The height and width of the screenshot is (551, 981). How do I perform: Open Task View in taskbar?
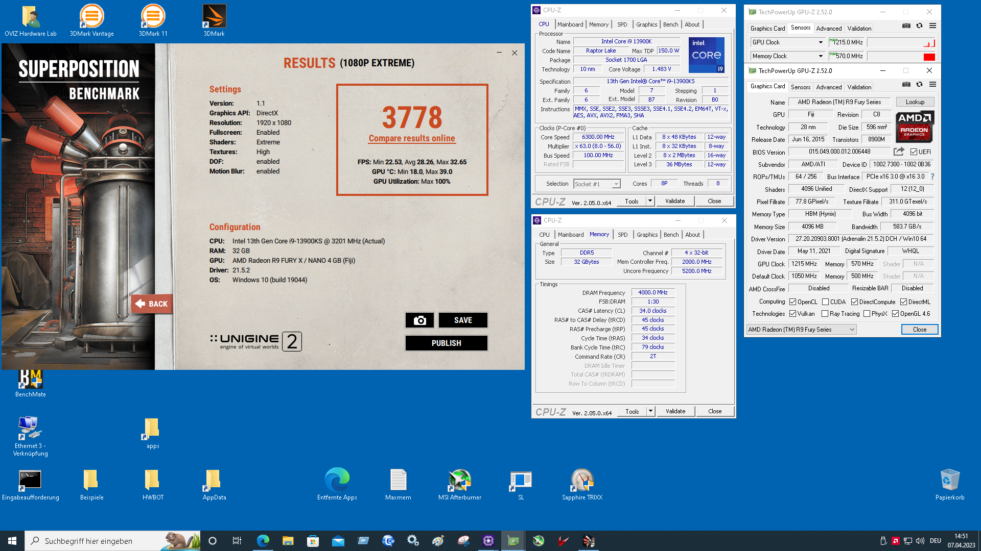point(237,541)
